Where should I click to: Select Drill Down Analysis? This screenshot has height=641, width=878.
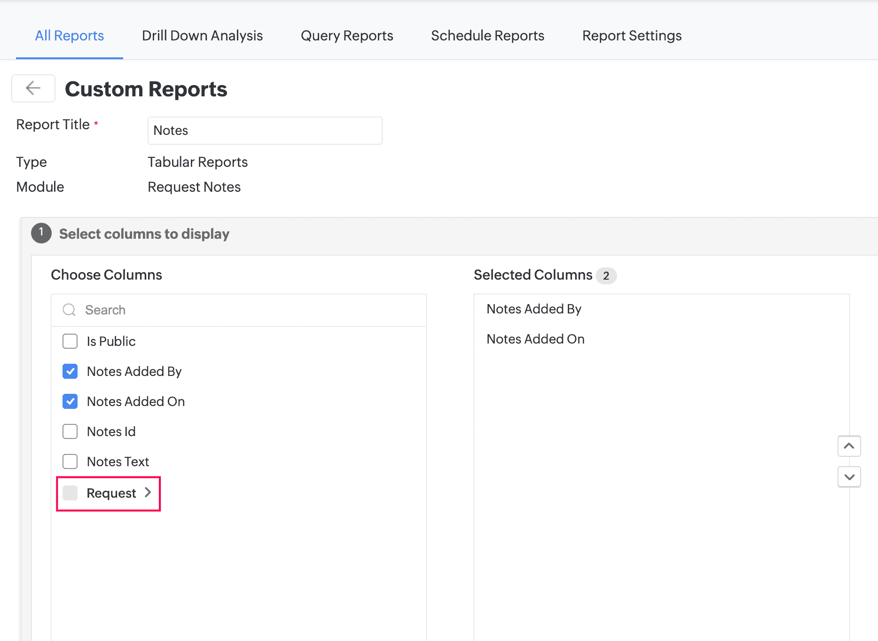coord(202,35)
